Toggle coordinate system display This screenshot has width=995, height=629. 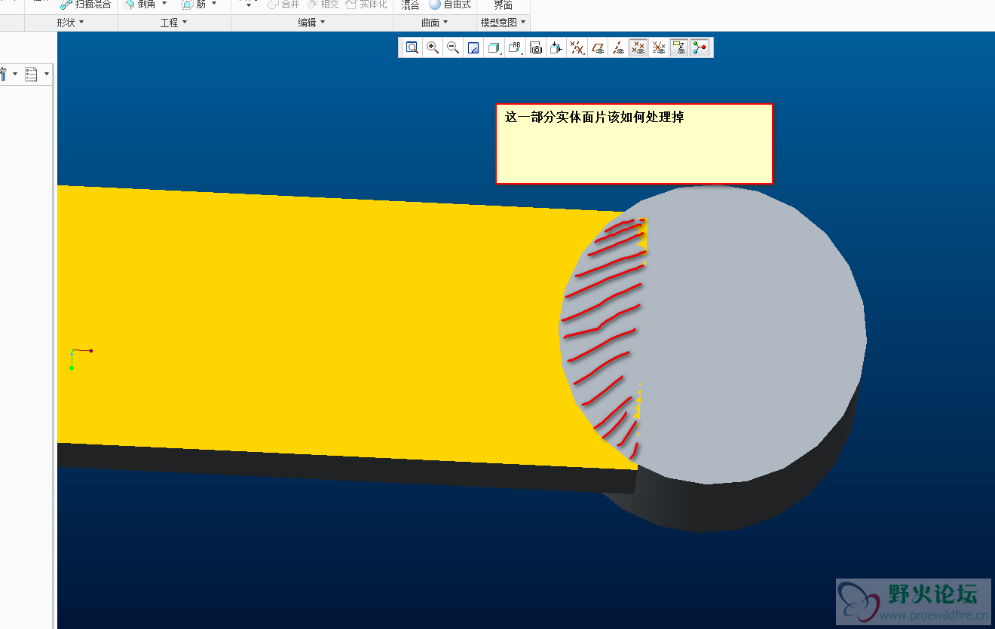pos(659,47)
